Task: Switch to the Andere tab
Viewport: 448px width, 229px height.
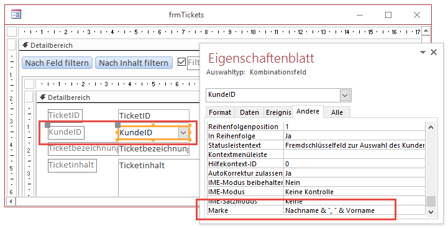Action: 308,111
